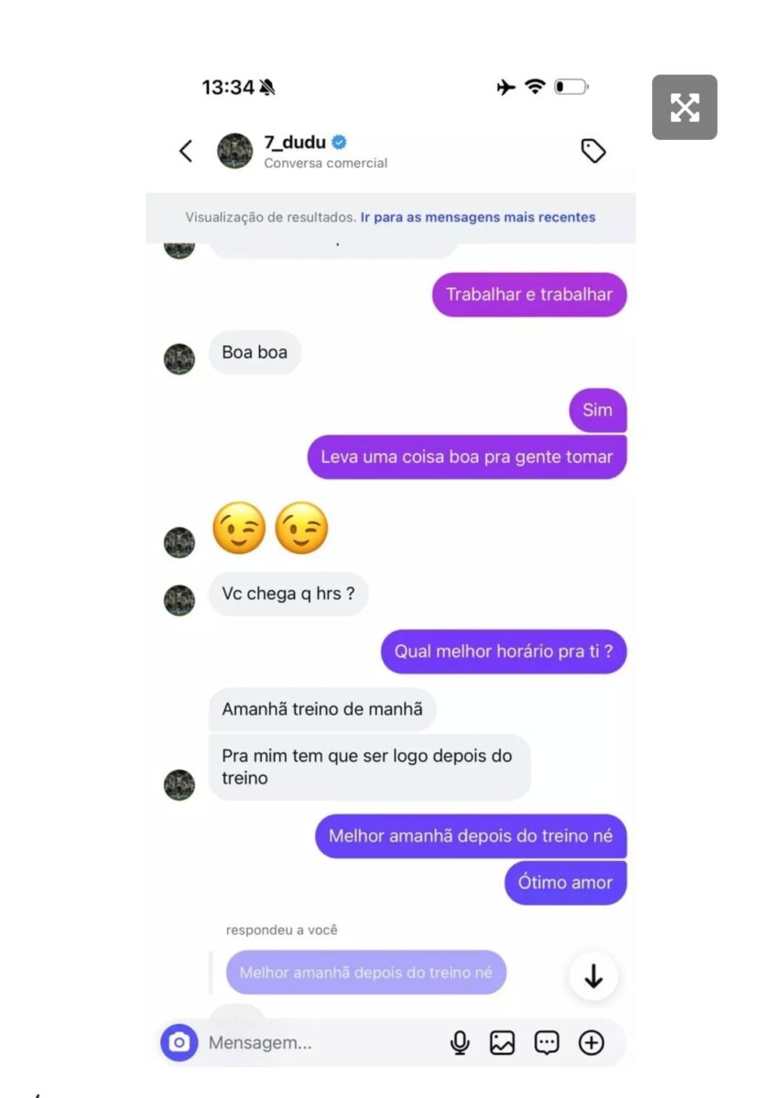Open the label tag icon in header

(593, 151)
